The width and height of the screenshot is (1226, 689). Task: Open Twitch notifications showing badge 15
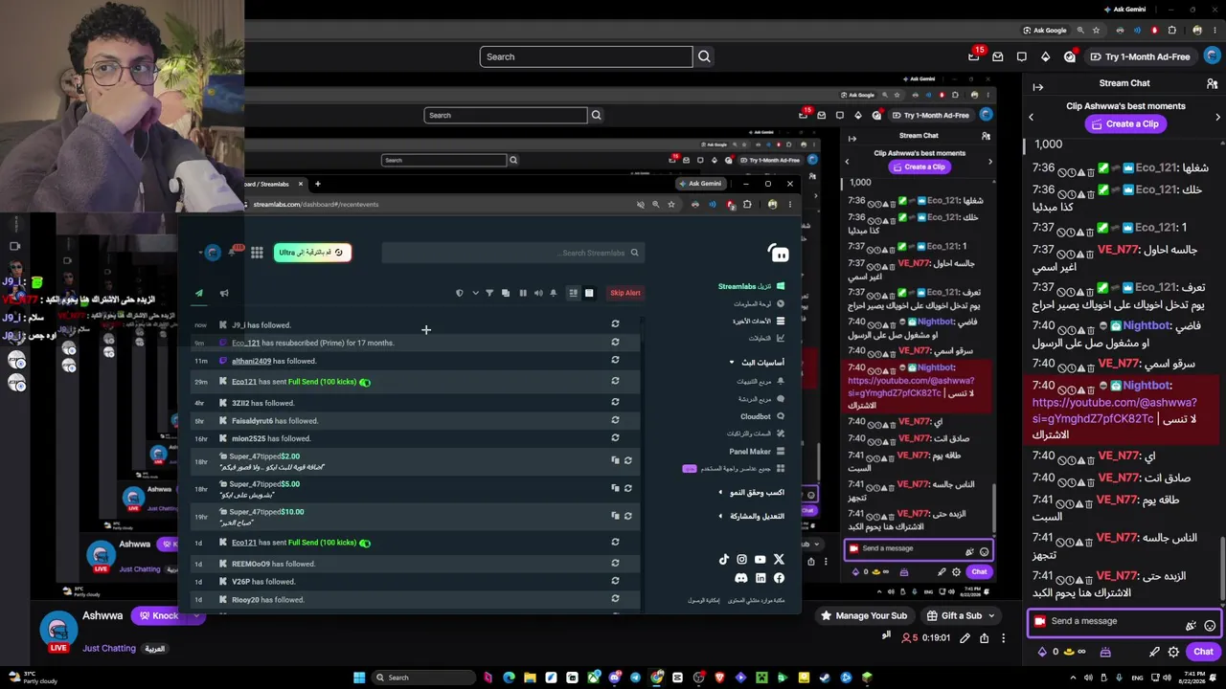[974, 56]
